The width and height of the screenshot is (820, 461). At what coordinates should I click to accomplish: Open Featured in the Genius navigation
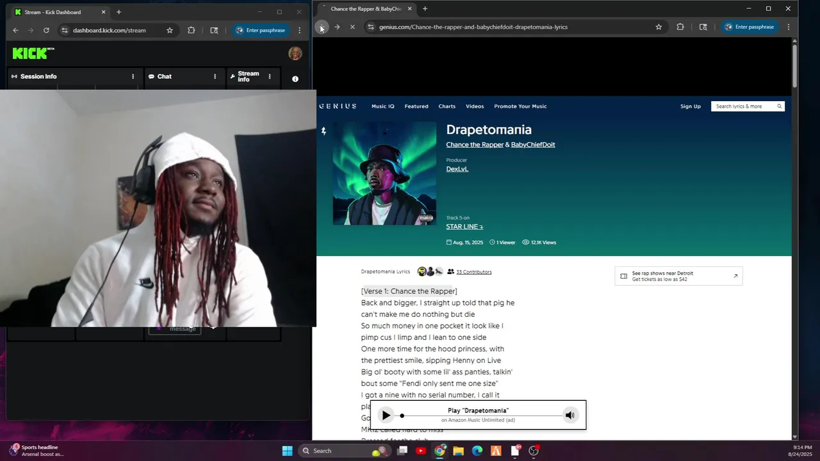[416, 106]
